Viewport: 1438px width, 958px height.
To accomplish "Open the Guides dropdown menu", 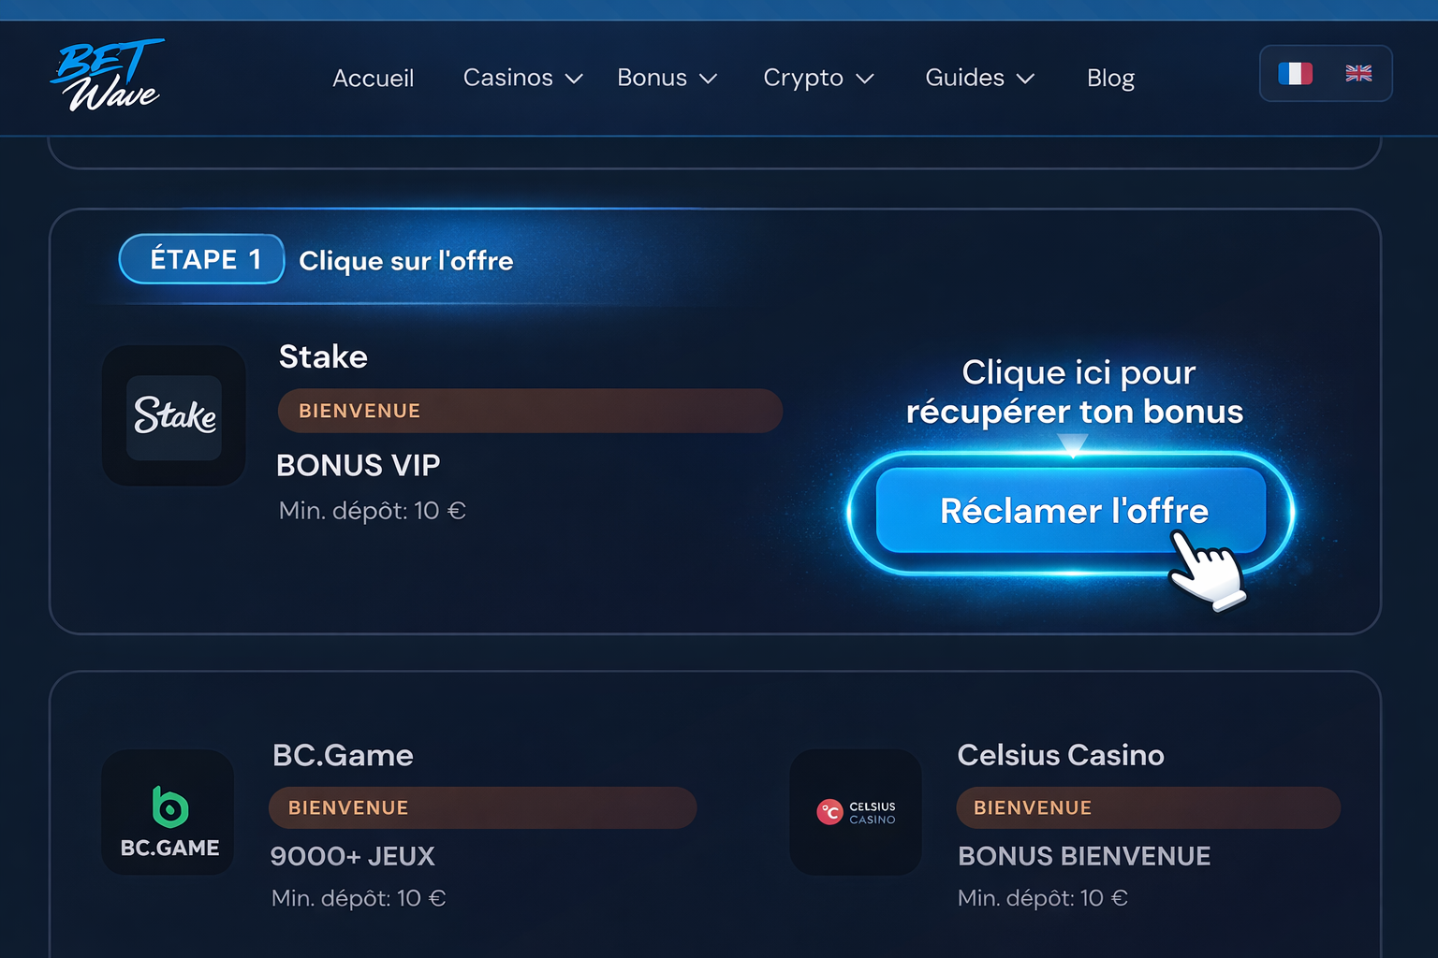I will pos(979,78).
